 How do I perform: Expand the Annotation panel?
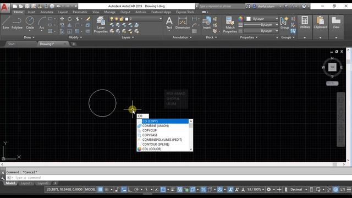coord(182,37)
